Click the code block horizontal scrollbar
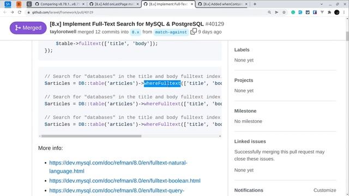The height and width of the screenshot is (196, 349). click(91, 136)
